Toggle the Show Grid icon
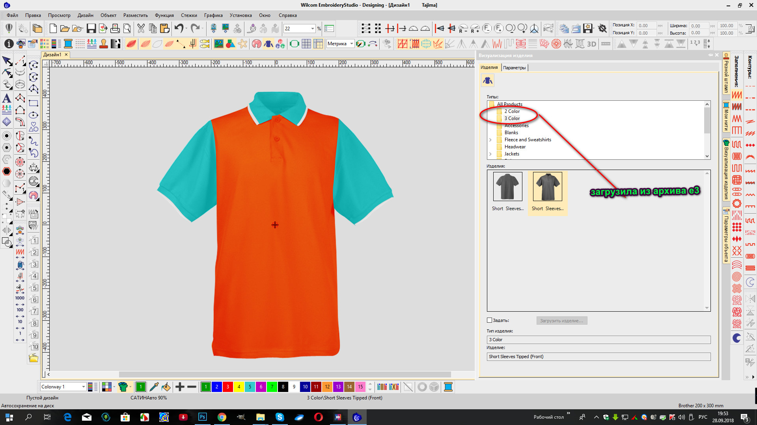This screenshot has height=425, width=757. pos(306,44)
